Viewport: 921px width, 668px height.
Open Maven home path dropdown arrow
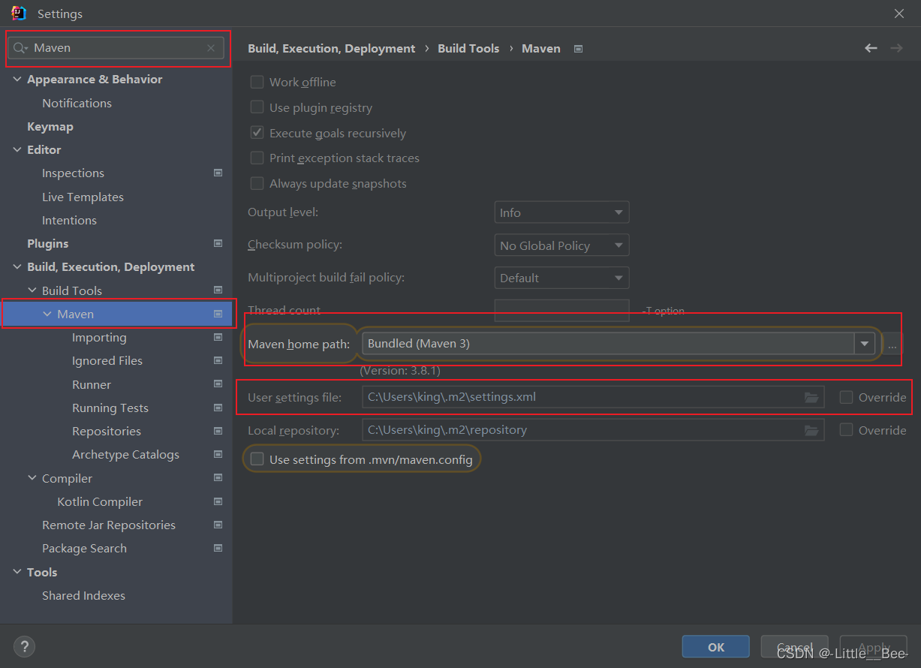pos(865,344)
